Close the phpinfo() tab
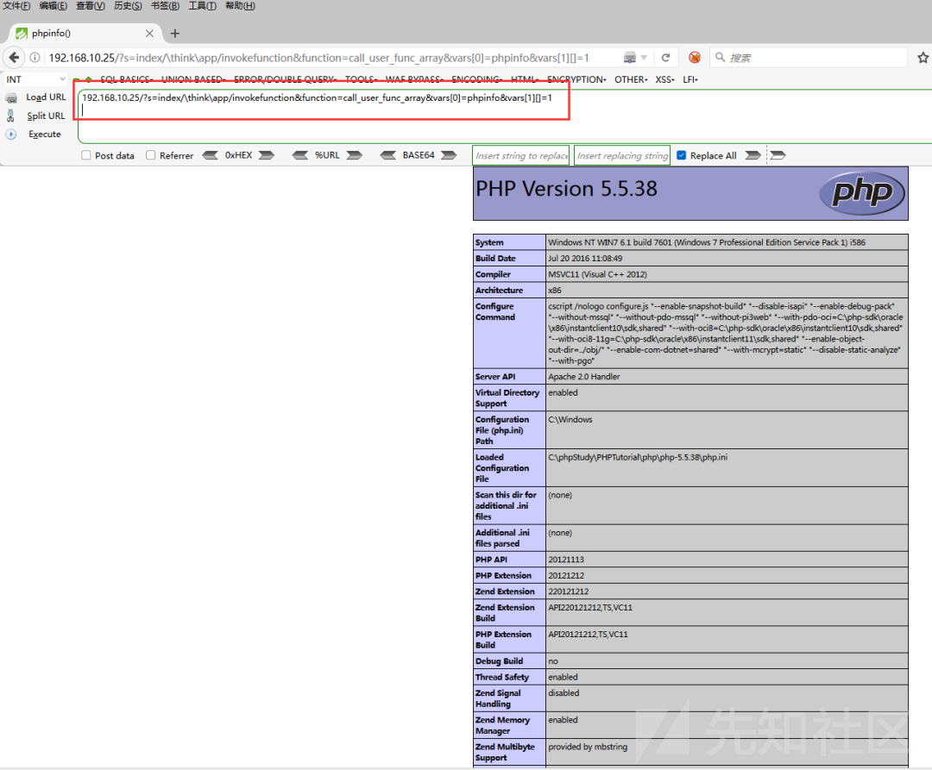Screen dimensions: 932x770 [x=150, y=34]
